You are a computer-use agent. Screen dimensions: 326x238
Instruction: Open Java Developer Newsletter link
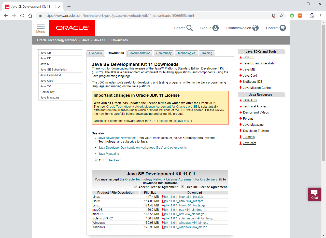pos(117,138)
